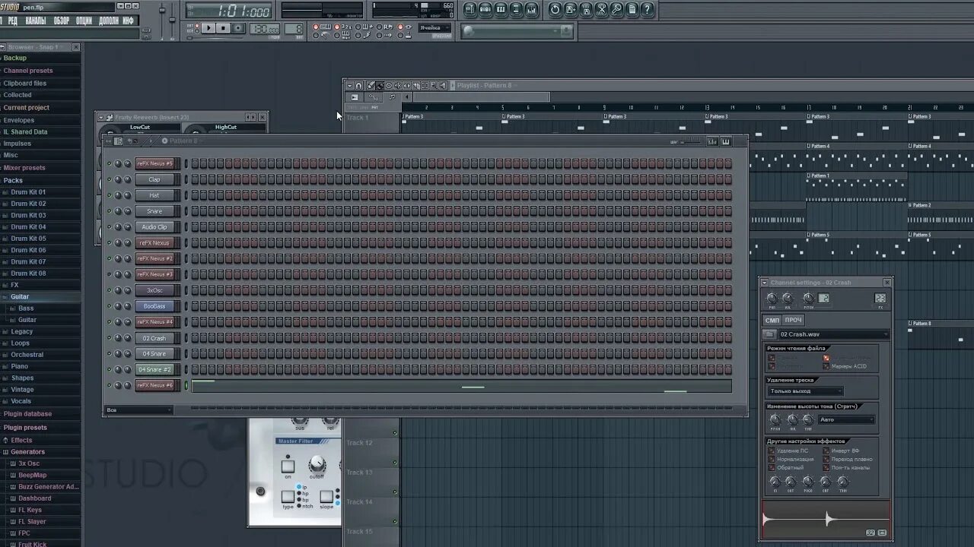Enable the Нормализация checkbox
Viewport: 974px width, 547px height.
click(772, 459)
